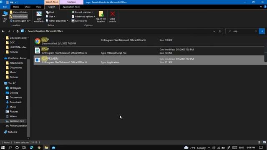Expand the Kind filter dropdown
This screenshot has width=267, height=150.
point(51,12)
